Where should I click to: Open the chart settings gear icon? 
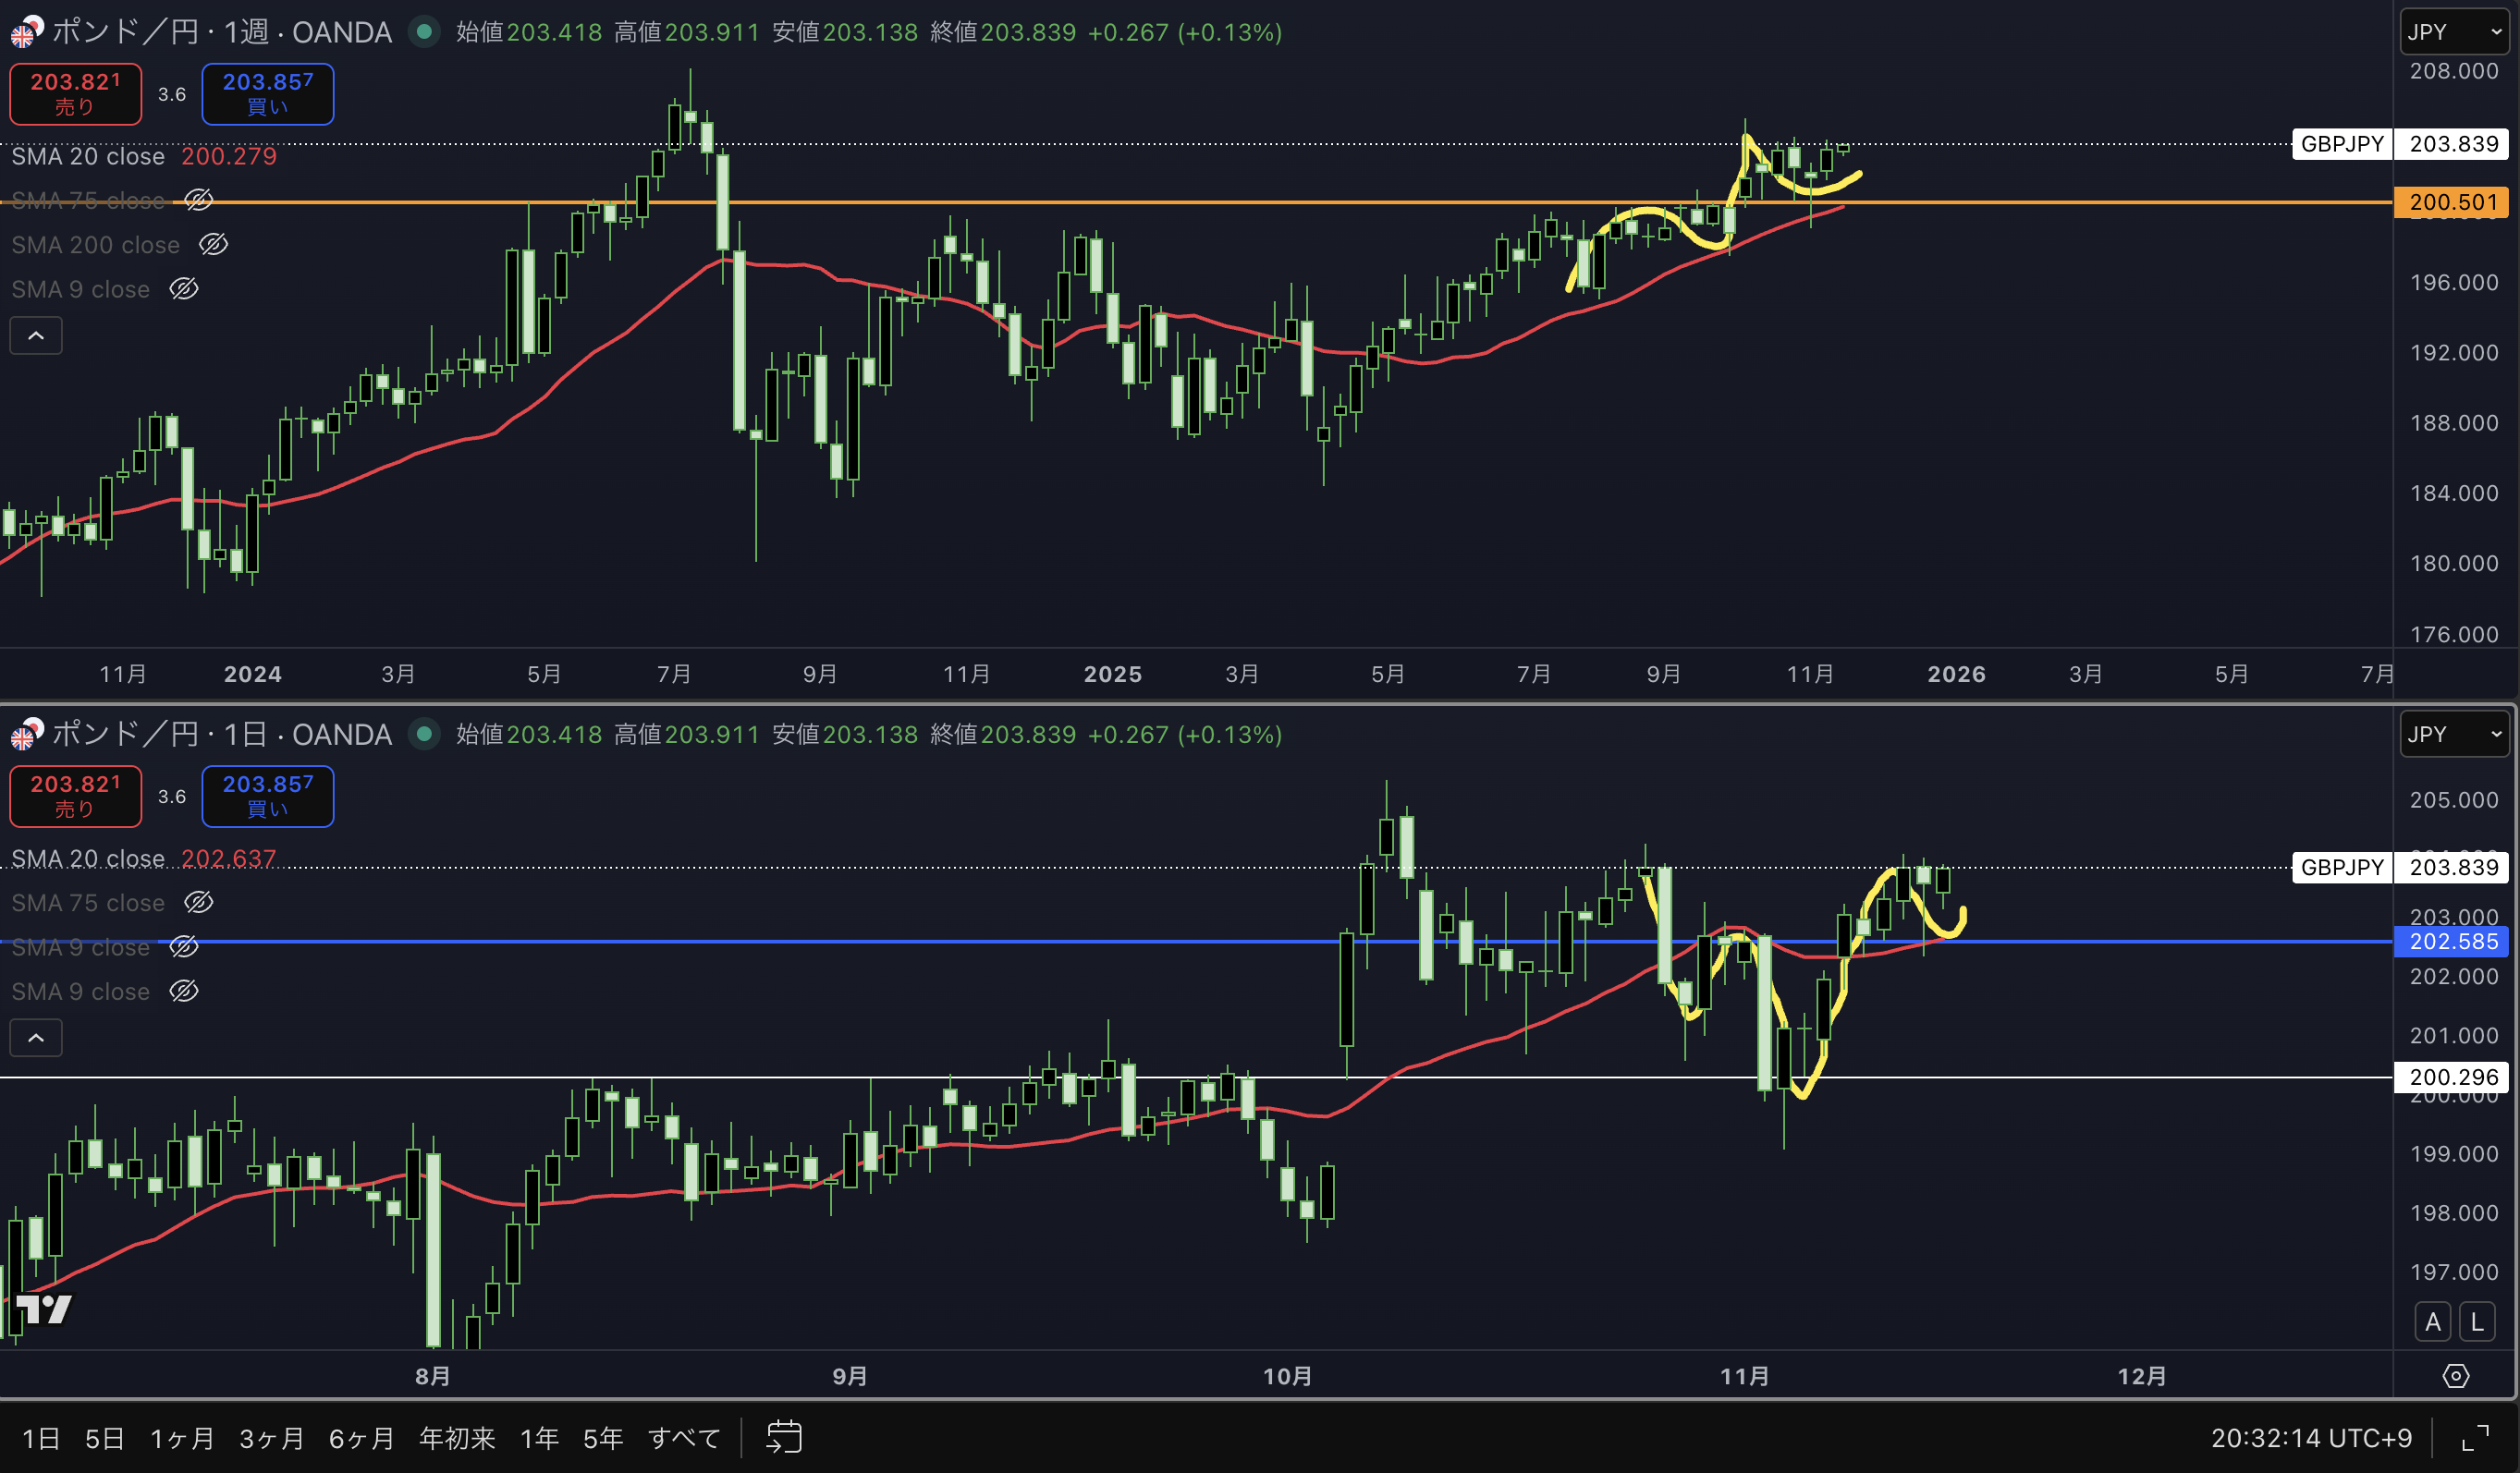tap(2455, 1376)
